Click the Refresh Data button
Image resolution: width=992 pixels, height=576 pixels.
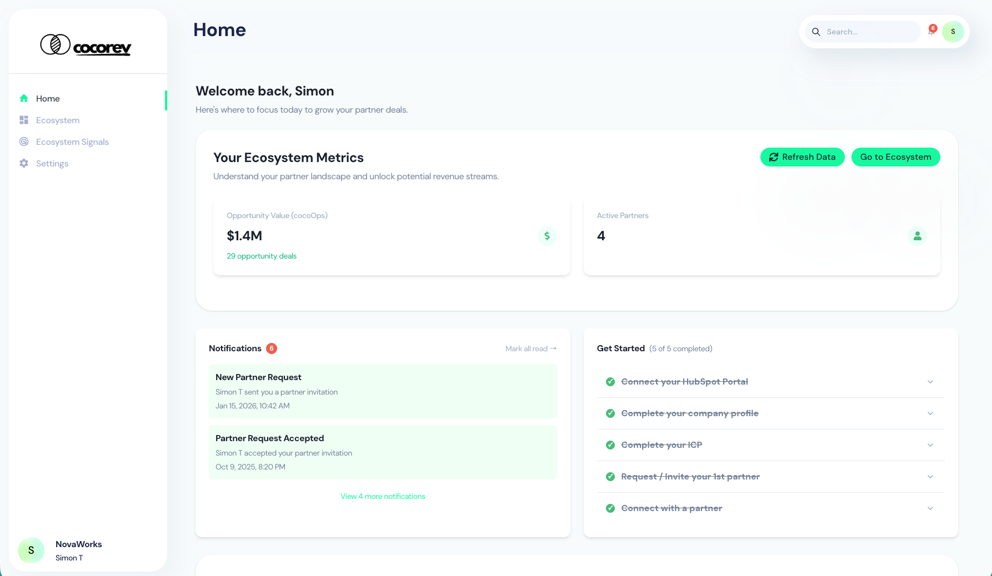(x=802, y=157)
